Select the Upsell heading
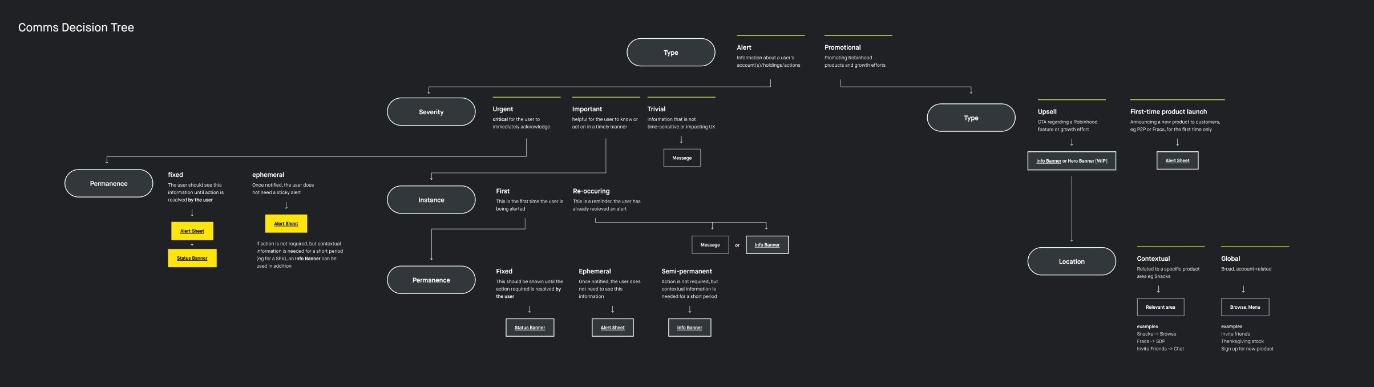The height and width of the screenshot is (387, 1374). (1047, 112)
